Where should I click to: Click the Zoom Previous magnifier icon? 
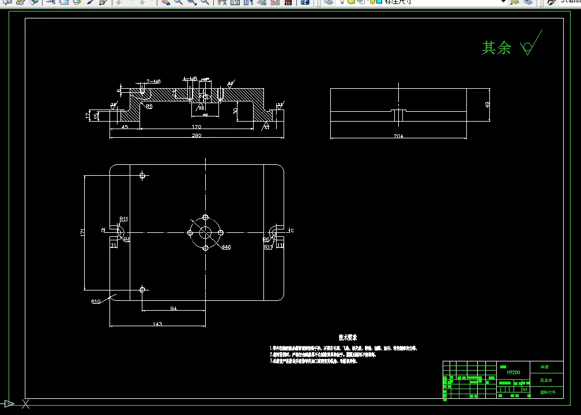point(205,2)
